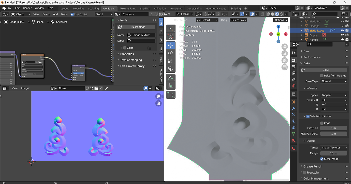Image resolution: width=351 pixels, height=184 pixels.
Task: Click the viewport zoom magnifier icon
Action: [284, 47]
